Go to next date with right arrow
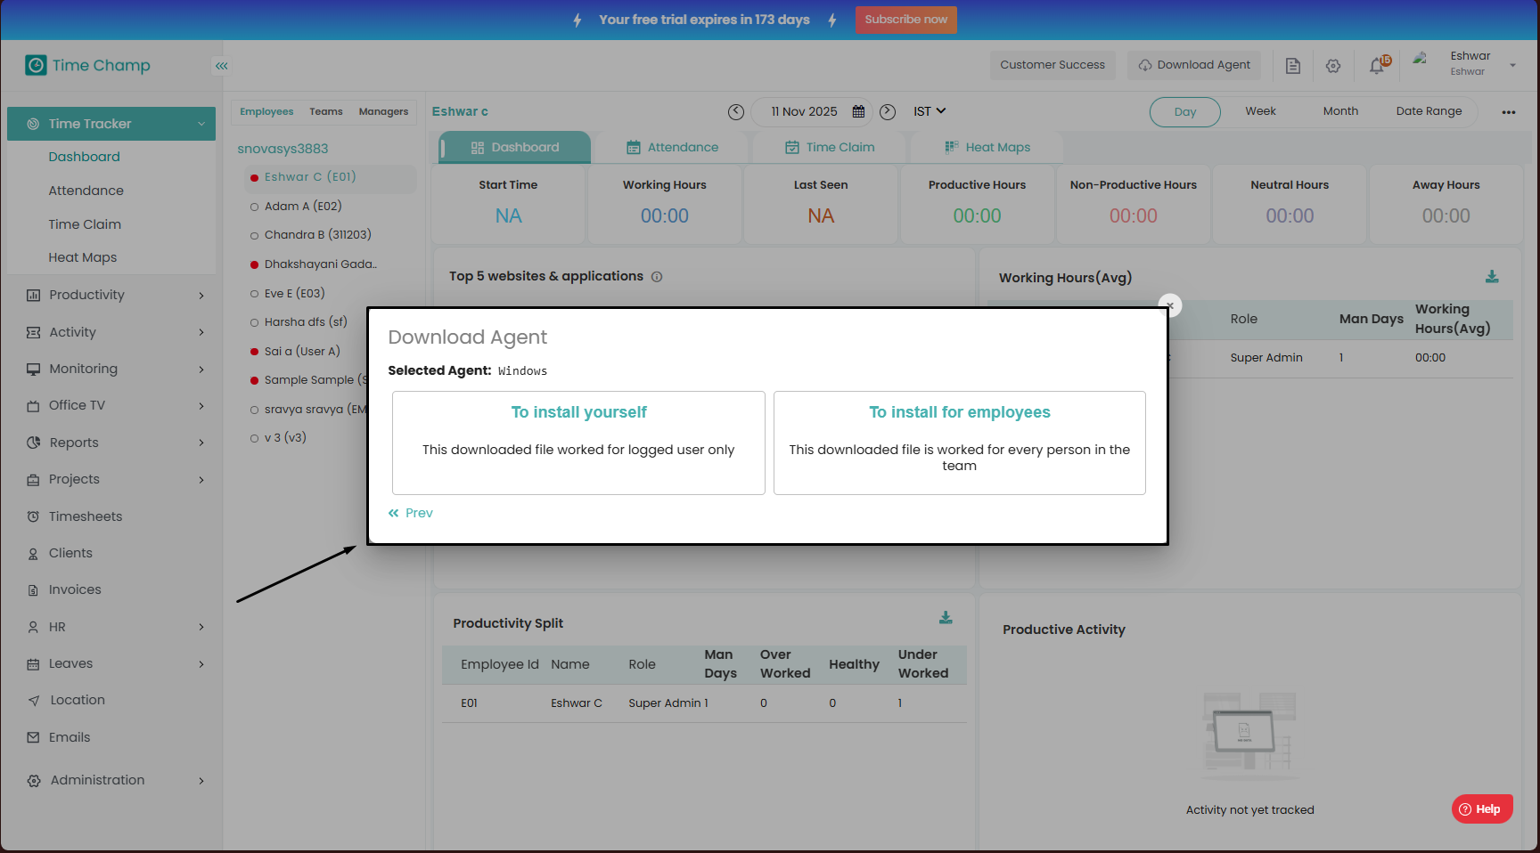The height and width of the screenshot is (853, 1540). pyautogui.click(x=888, y=111)
